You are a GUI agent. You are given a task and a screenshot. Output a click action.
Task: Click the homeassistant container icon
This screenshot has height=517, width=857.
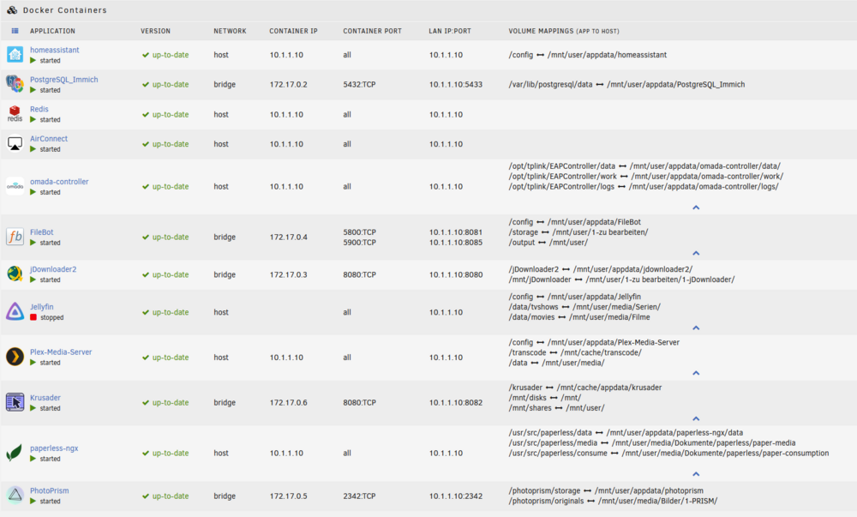click(x=15, y=55)
